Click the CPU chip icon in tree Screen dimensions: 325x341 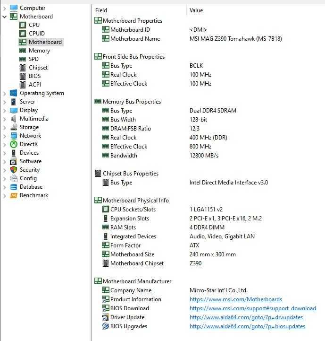point(23,25)
